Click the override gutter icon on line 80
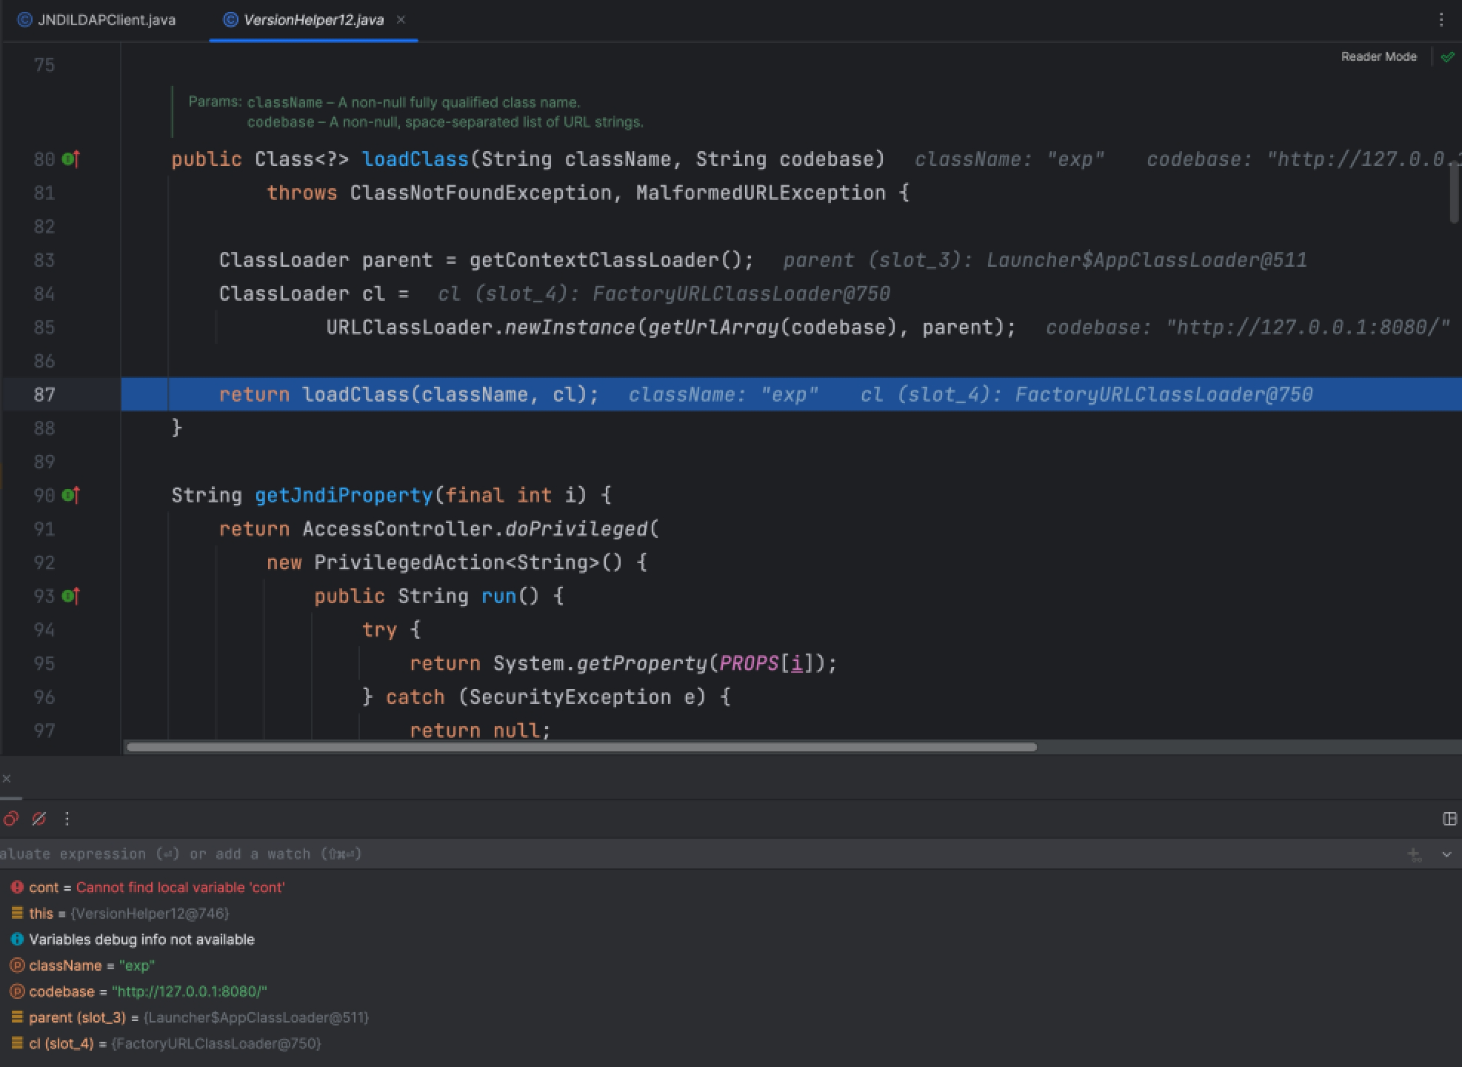1462x1067 pixels. pyautogui.click(x=71, y=159)
